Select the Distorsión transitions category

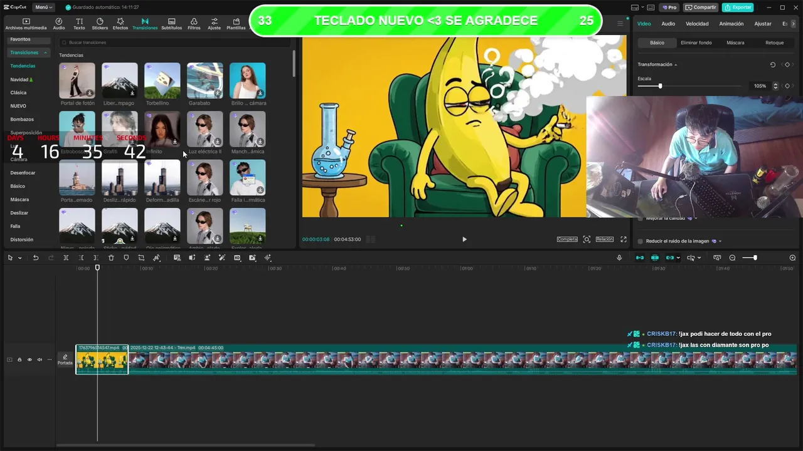pyautogui.click(x=21, y=239)
